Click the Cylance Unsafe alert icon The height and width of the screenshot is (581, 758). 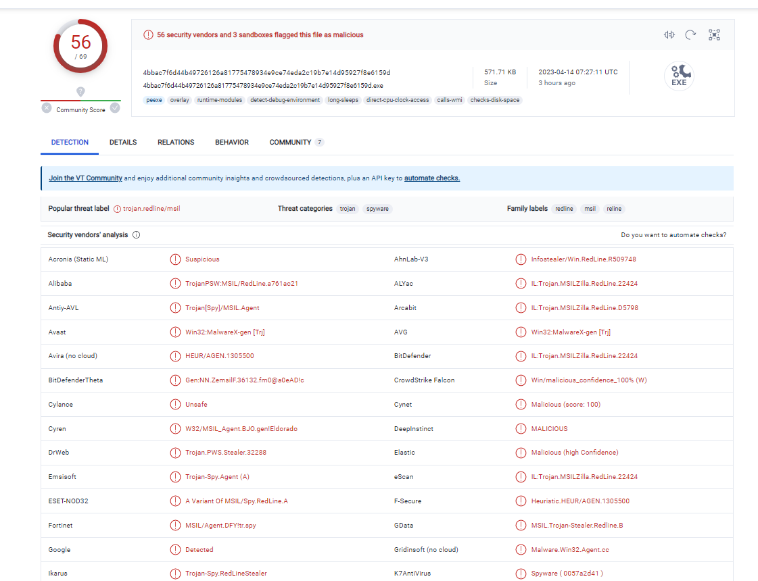coord(176,404)
